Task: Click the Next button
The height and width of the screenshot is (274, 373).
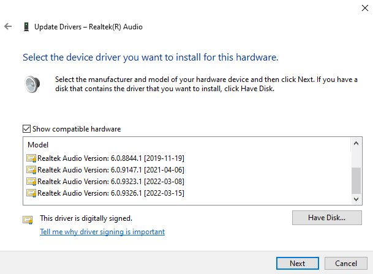Action: pos(297,264)
